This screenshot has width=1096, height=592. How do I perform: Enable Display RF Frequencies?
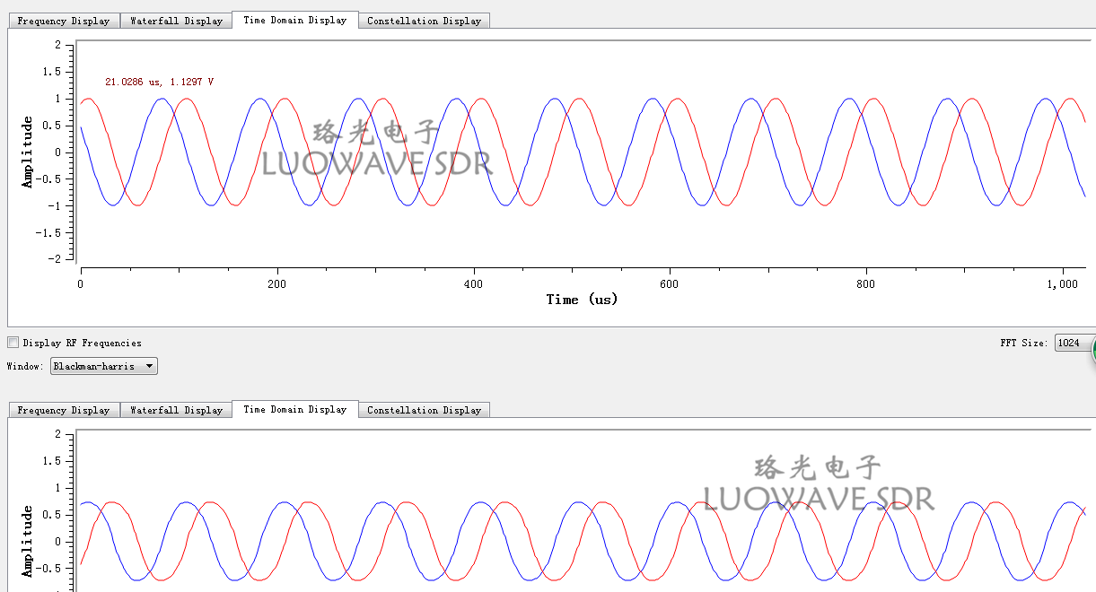pyautogui.click(x=13, y=342)
